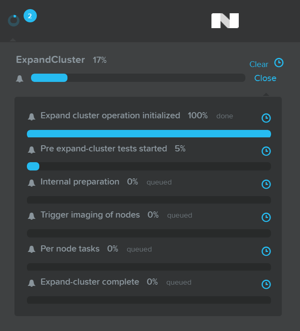The image size is (300, 331).
Task: Click clock icon for 'Pre expand-cluster tests started'
Action: click(x=266, y=151)
